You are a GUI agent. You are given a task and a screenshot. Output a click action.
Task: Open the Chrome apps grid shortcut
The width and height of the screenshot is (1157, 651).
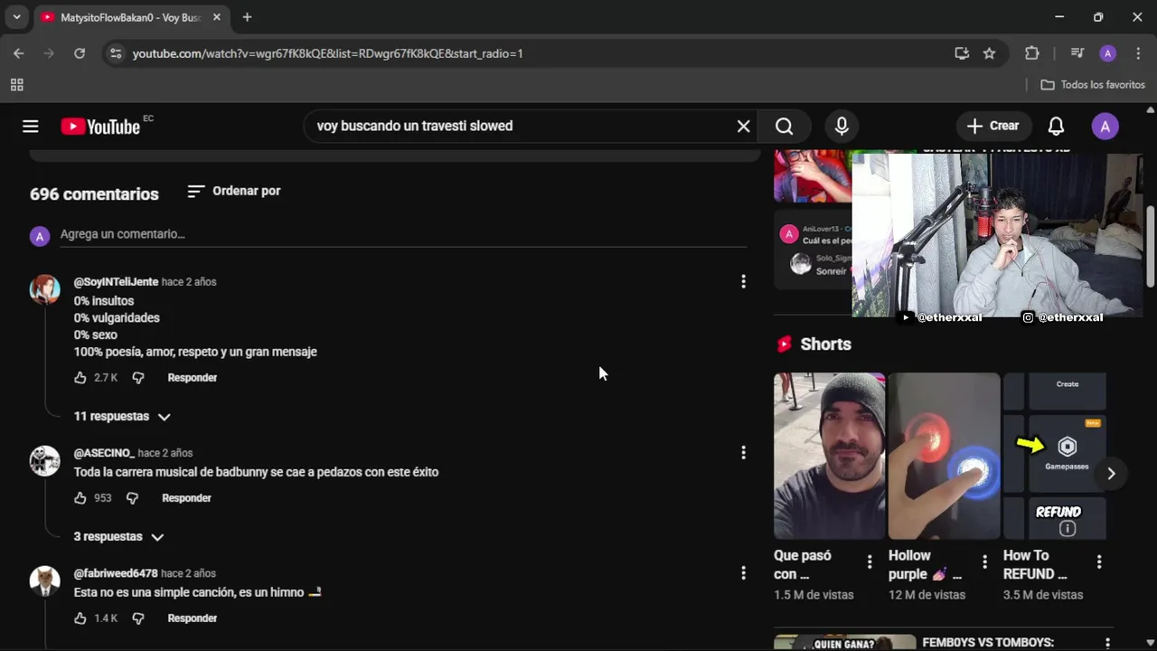pos(16,85)
